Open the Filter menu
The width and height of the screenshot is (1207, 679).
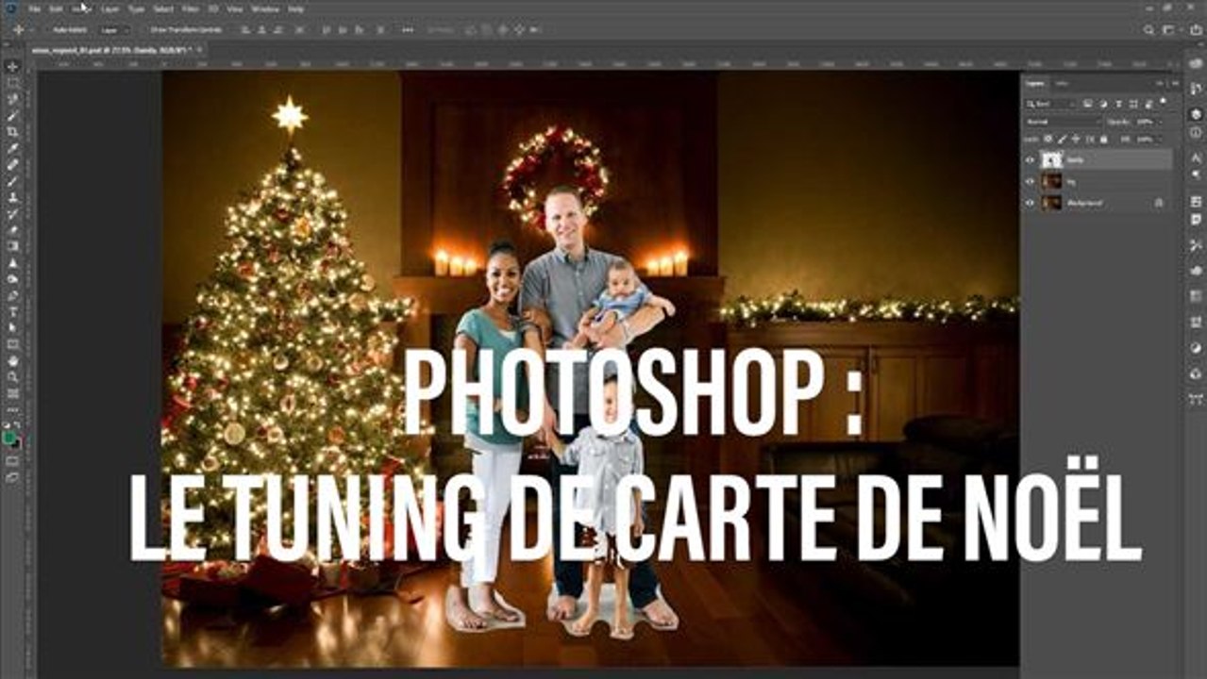point(191,8)
